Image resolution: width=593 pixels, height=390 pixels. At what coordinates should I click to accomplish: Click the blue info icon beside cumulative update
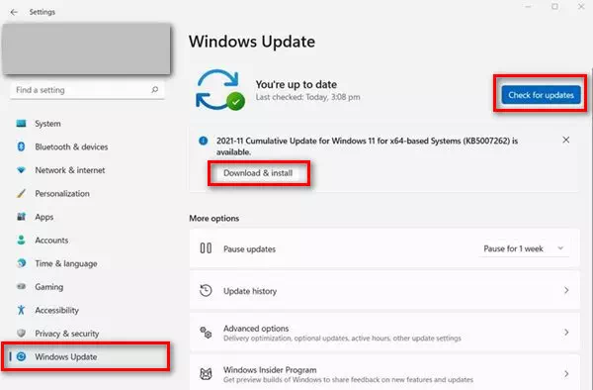203,141
